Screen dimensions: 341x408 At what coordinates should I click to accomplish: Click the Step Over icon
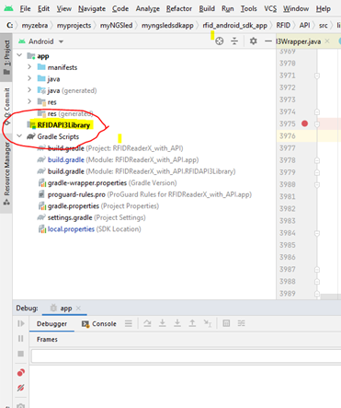point(147,323)
